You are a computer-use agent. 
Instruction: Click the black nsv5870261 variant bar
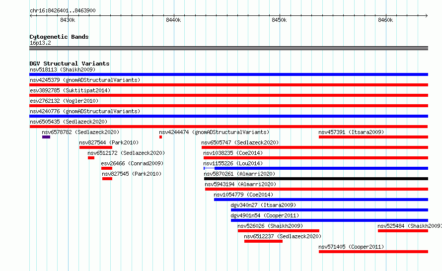(316, 179)
